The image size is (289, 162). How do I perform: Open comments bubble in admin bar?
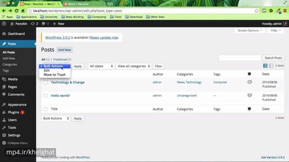pos(45,24)
